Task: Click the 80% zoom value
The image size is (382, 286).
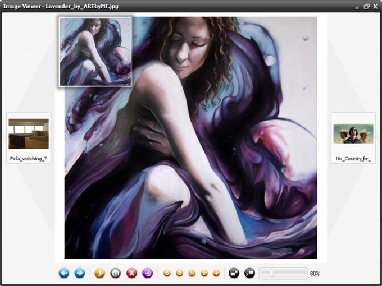Action: coord(315,274)
